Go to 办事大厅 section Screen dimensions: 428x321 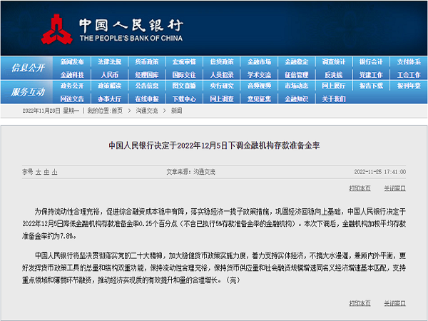(x=109, y=99)
